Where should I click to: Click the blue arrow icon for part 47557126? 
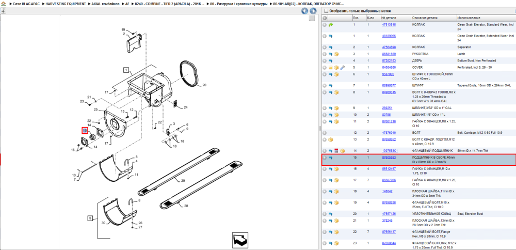tap(331, 214)
